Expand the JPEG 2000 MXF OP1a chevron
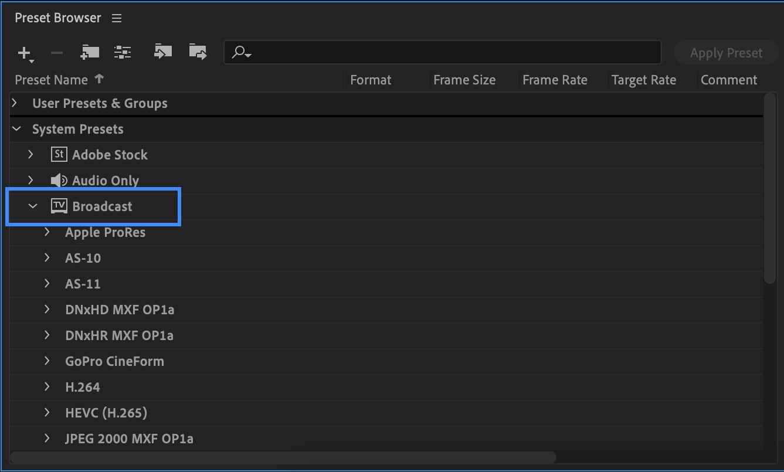This screenshot has height=472, width=784. pyautogui.click(x=47, y=439)
